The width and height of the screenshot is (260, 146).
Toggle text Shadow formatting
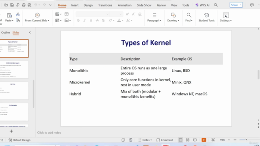(103, 20)
